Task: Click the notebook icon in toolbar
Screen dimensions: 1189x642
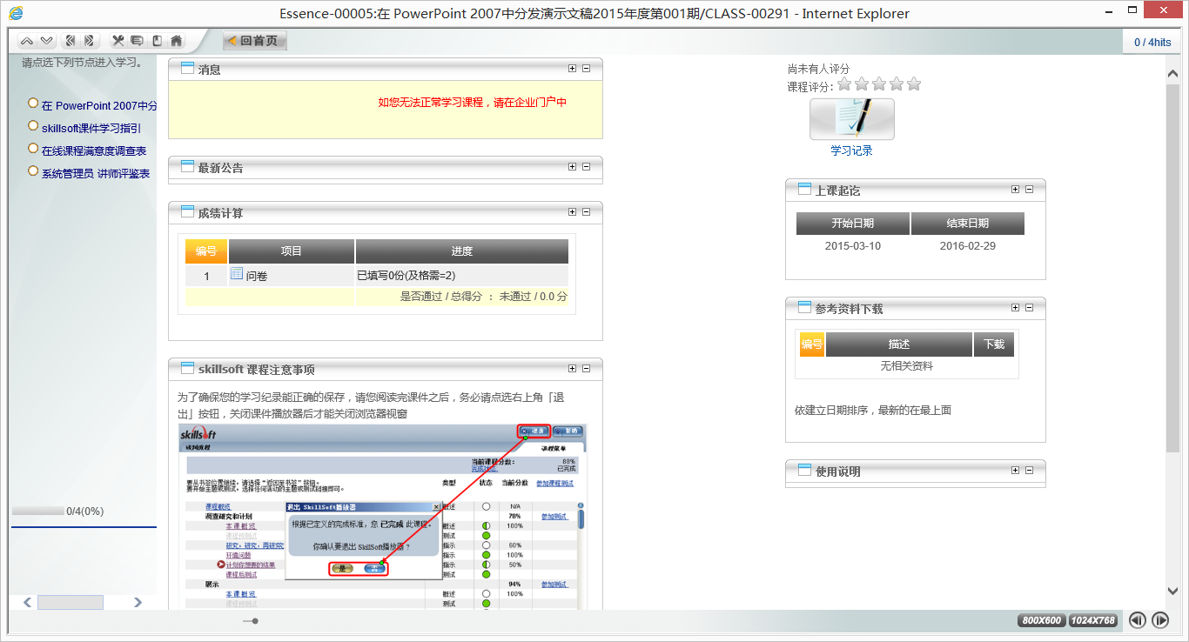Action: (157, 41)
